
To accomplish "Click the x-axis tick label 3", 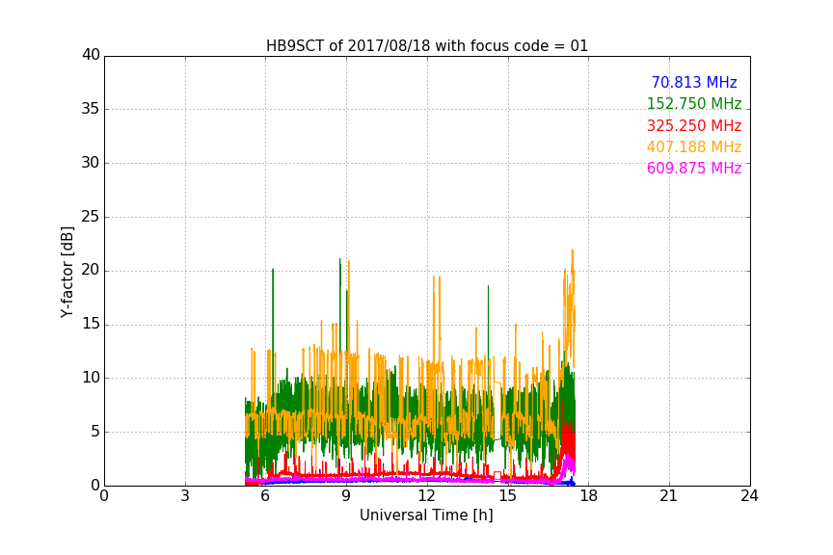I will point(185,496).
